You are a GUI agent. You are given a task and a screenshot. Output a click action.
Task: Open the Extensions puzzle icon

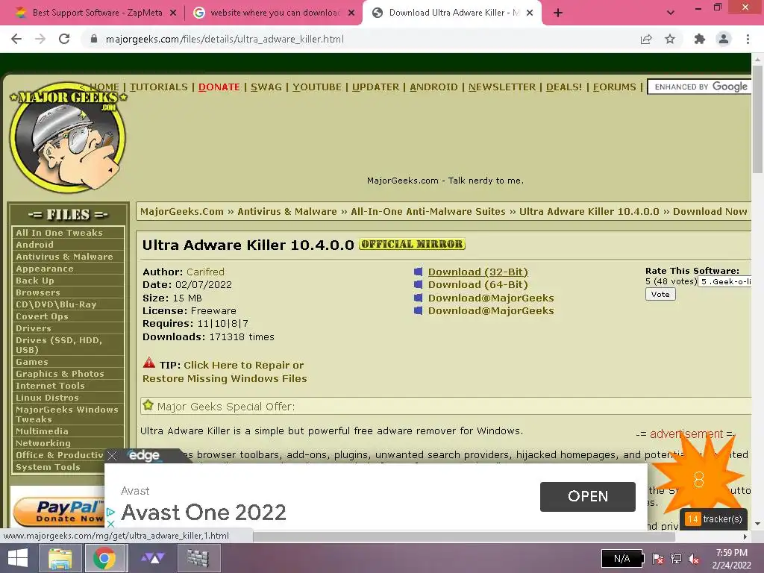click(699, 39)
